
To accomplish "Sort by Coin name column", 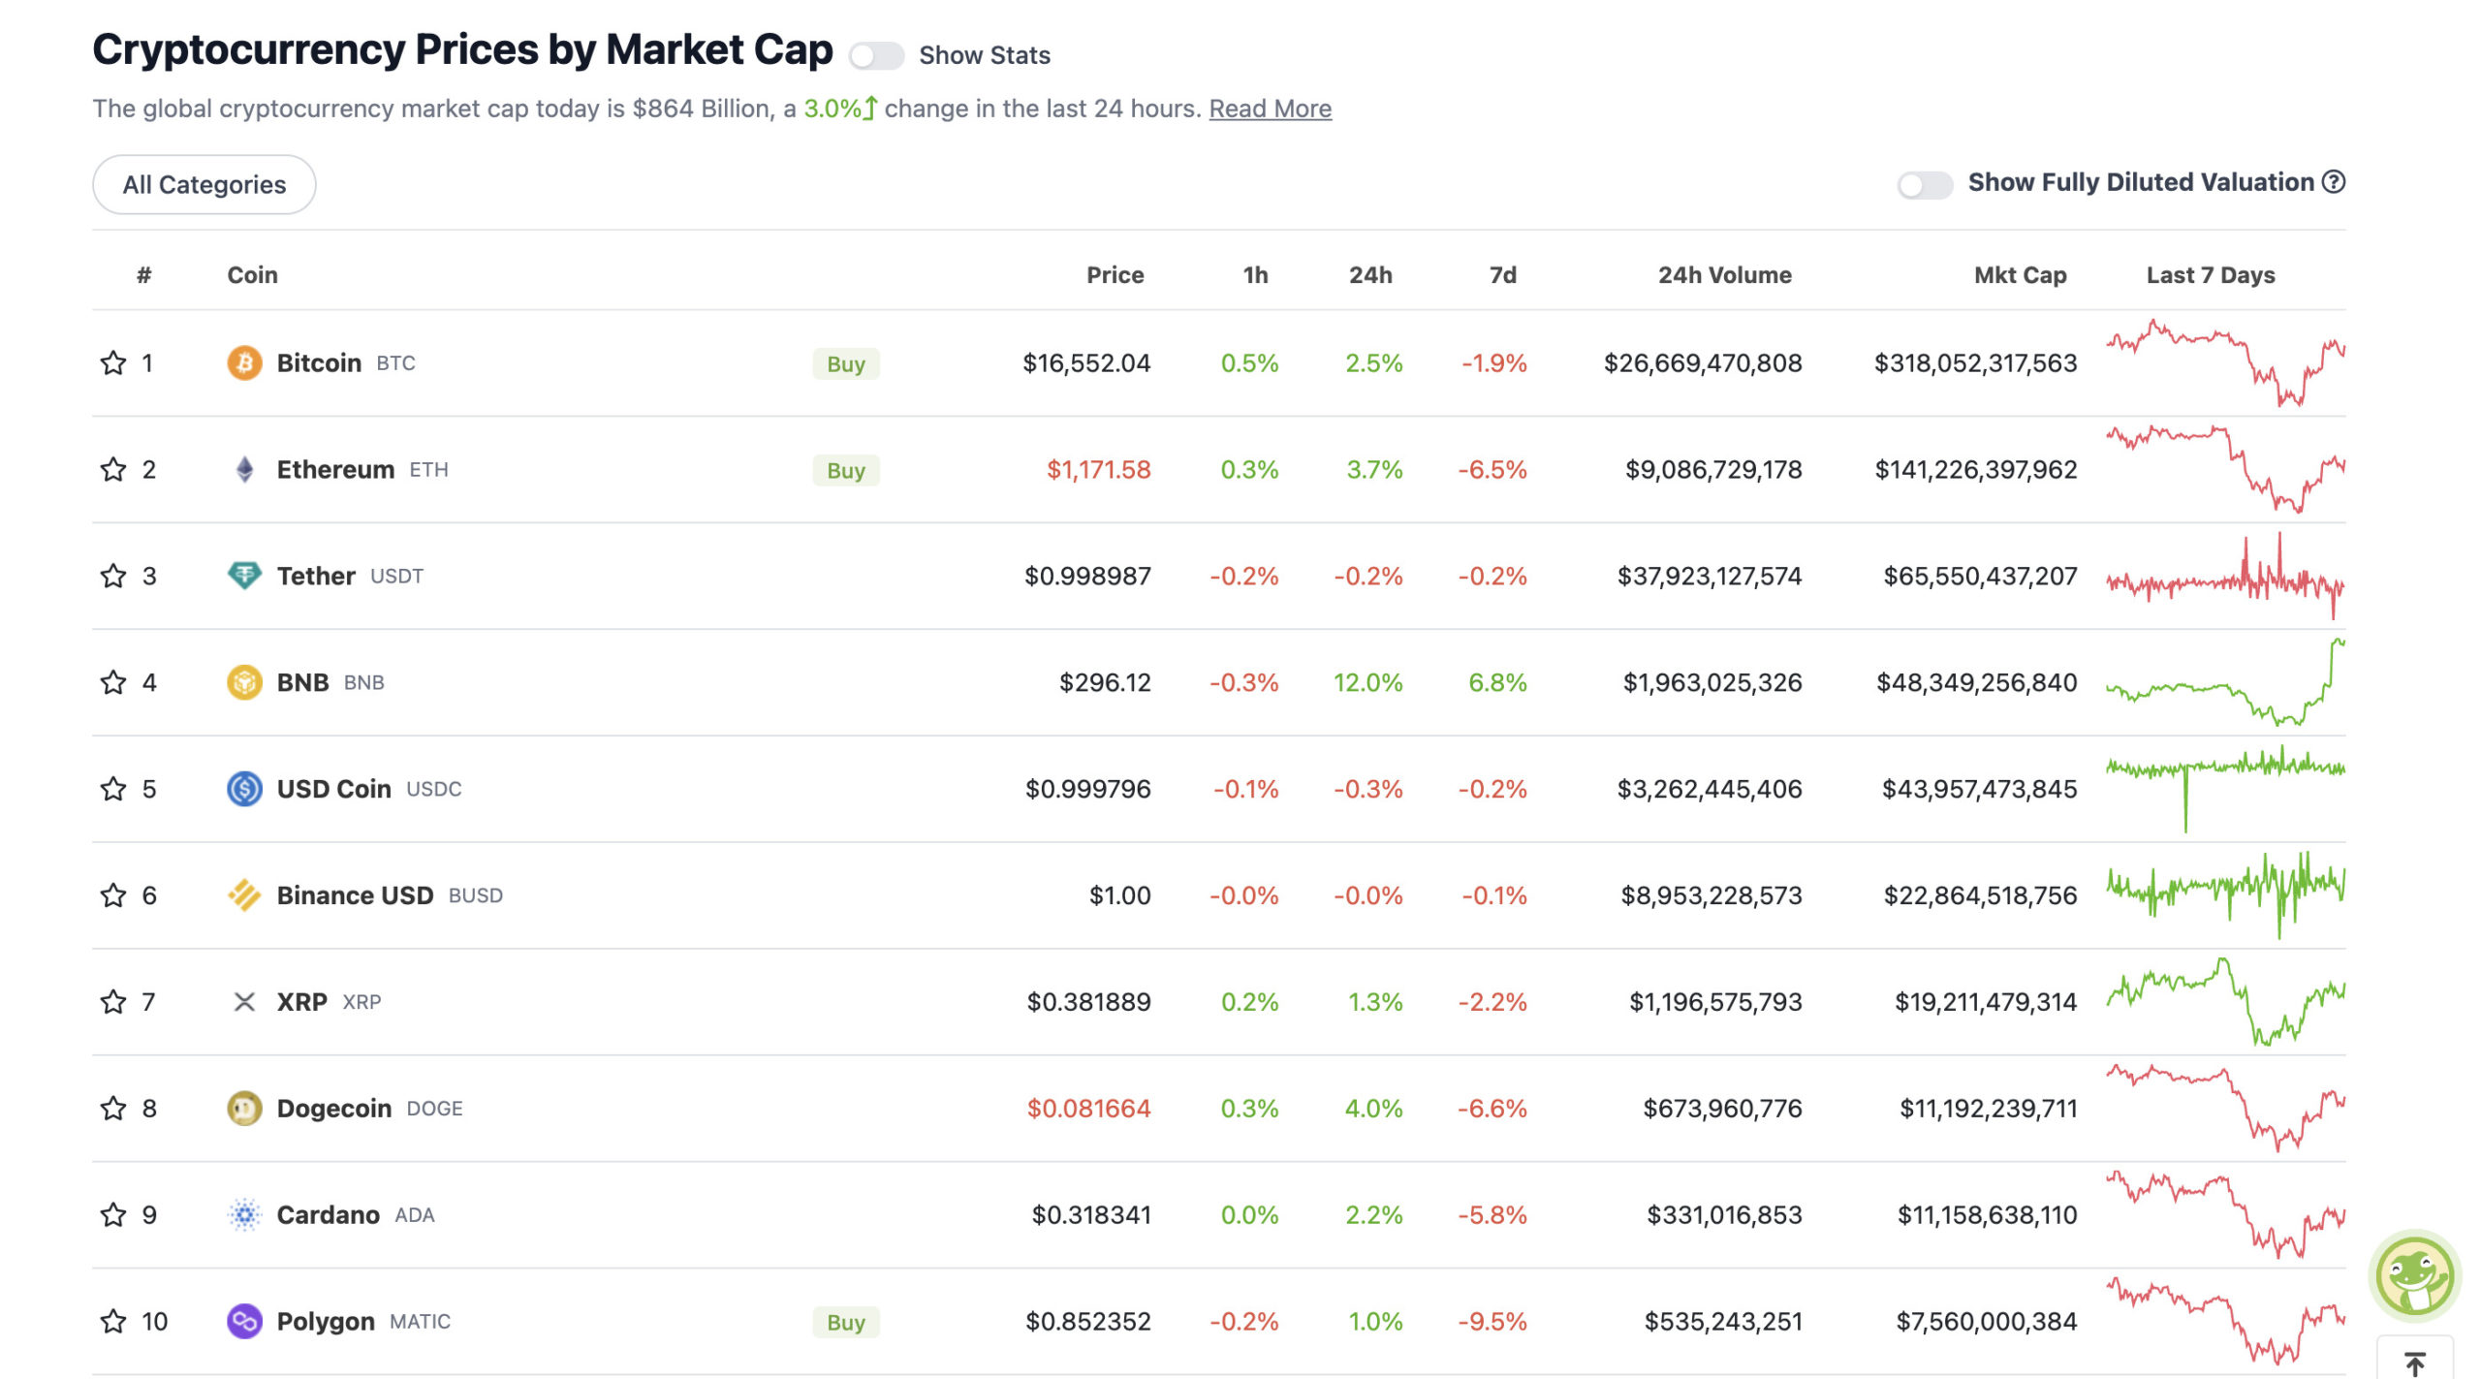I will pyautogui.click(x=252, y=275).
